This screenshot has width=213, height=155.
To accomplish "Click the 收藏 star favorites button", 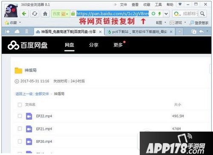I will [x=11, y=23].
